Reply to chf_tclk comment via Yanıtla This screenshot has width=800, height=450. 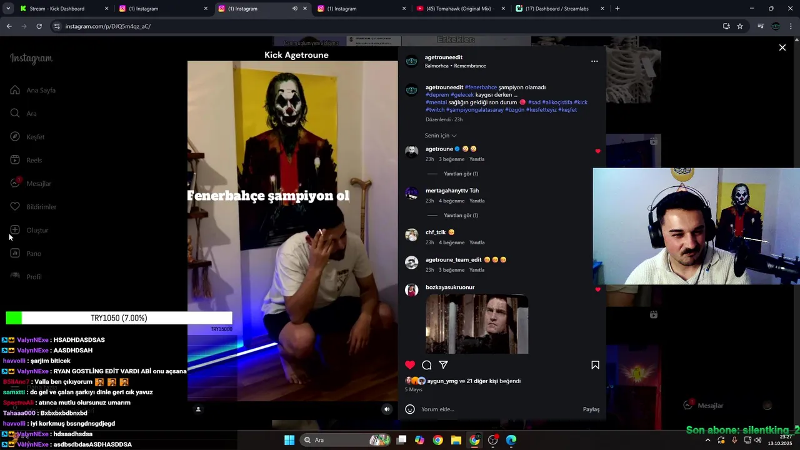coord(477,242)
